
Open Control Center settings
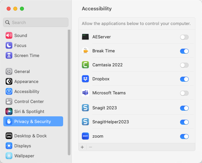tap(33, 101)
